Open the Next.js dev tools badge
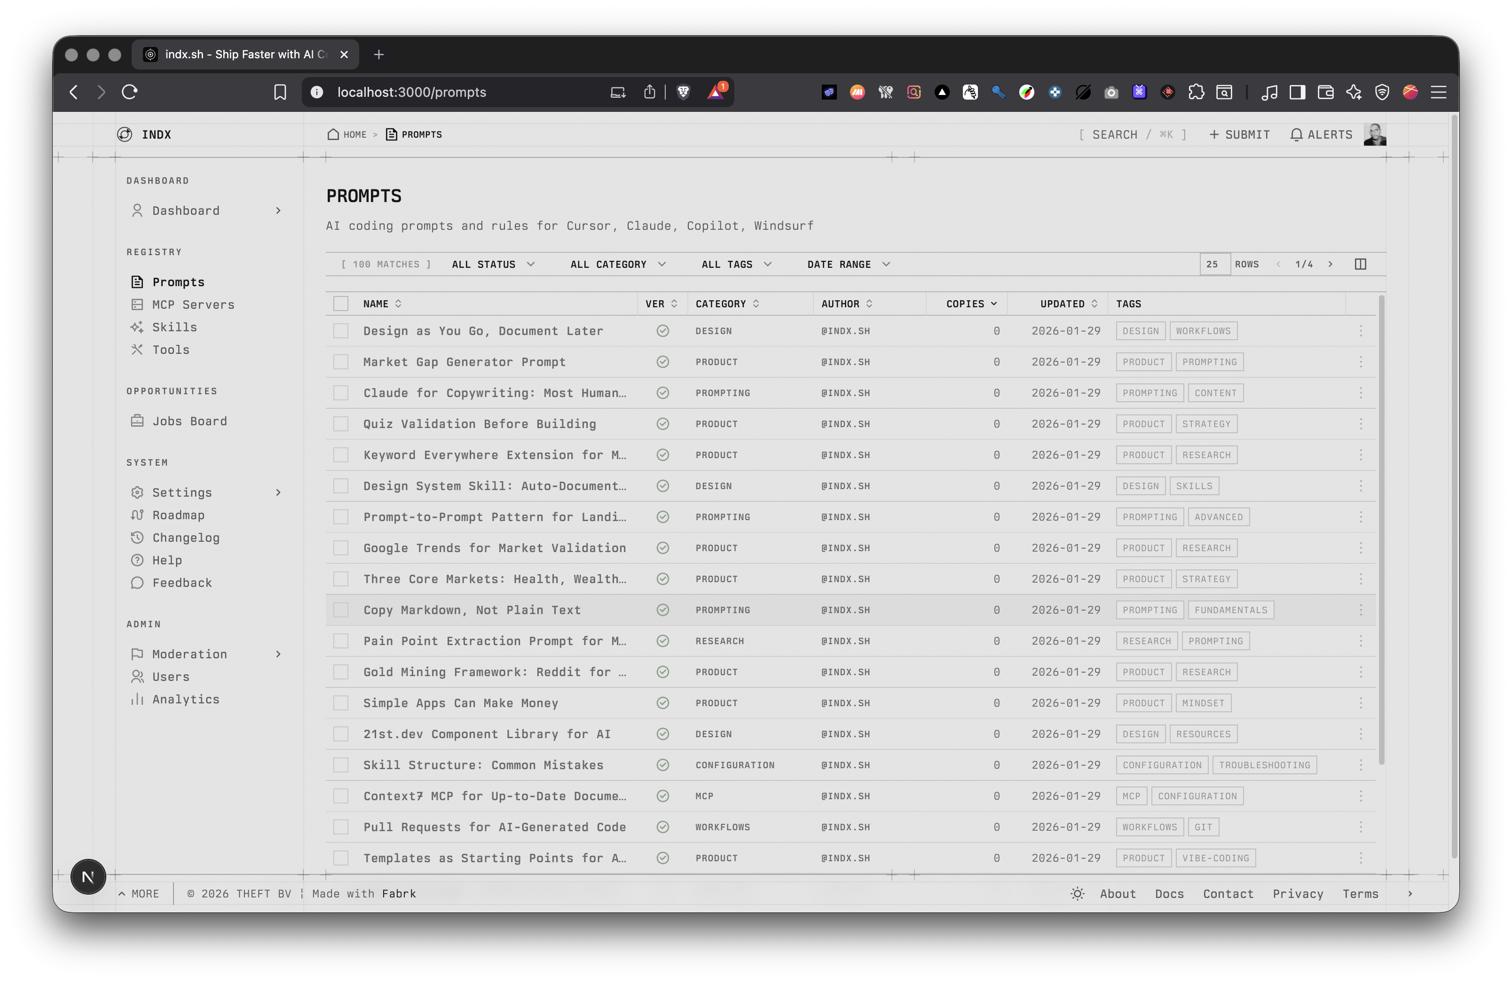1512x982 pixels. 87,877
